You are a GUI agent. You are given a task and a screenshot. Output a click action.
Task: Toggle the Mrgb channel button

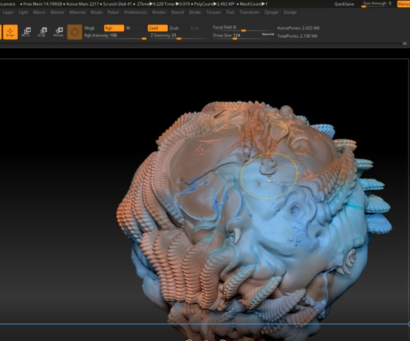[90, 28]
